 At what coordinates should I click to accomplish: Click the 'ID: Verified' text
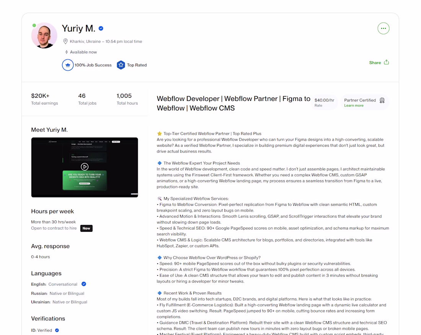[x=42, y=330]
